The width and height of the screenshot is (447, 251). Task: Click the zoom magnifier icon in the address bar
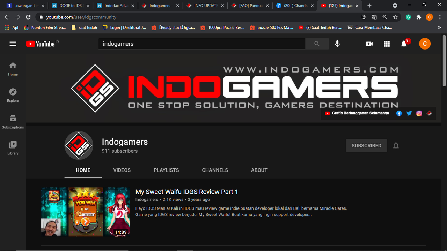click(x=385, y=17)
